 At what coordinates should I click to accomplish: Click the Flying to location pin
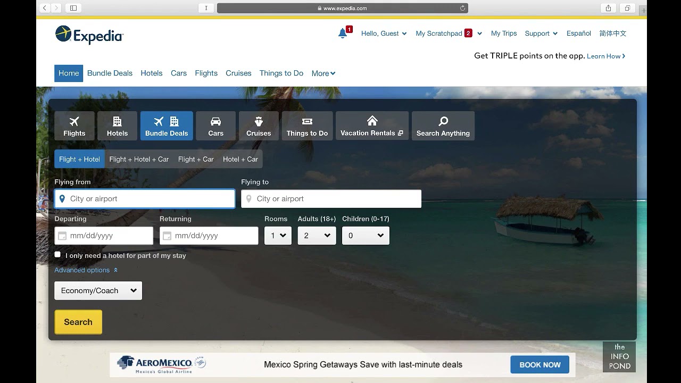(x=248, y=199)
